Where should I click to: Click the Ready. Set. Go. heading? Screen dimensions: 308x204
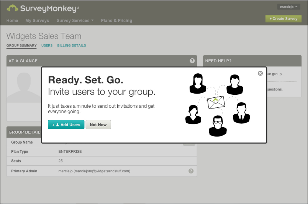click(86, 80)
